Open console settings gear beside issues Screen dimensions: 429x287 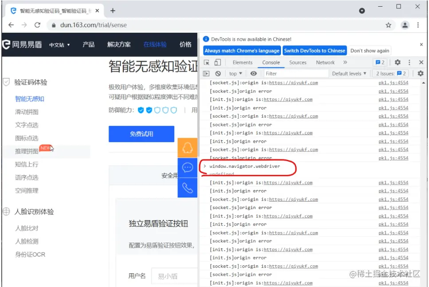(421, 73)
